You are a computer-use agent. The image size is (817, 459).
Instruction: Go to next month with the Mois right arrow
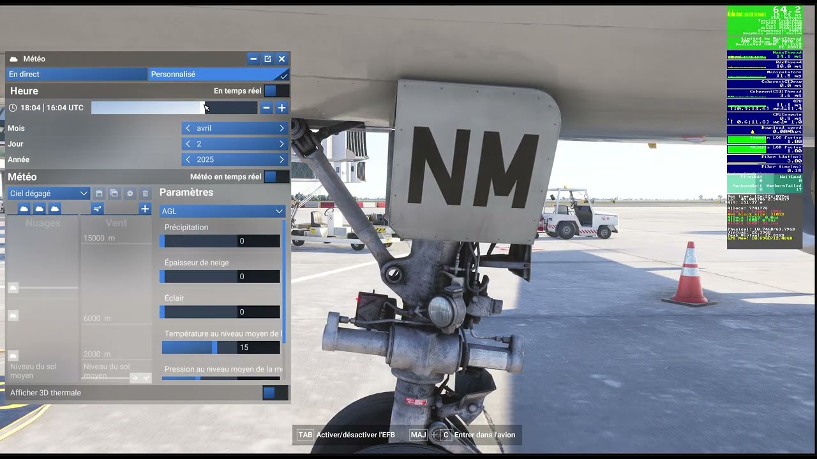point(281,128)
